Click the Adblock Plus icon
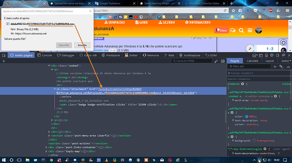This screenshot has width=292, height=163. click(271, 11)
